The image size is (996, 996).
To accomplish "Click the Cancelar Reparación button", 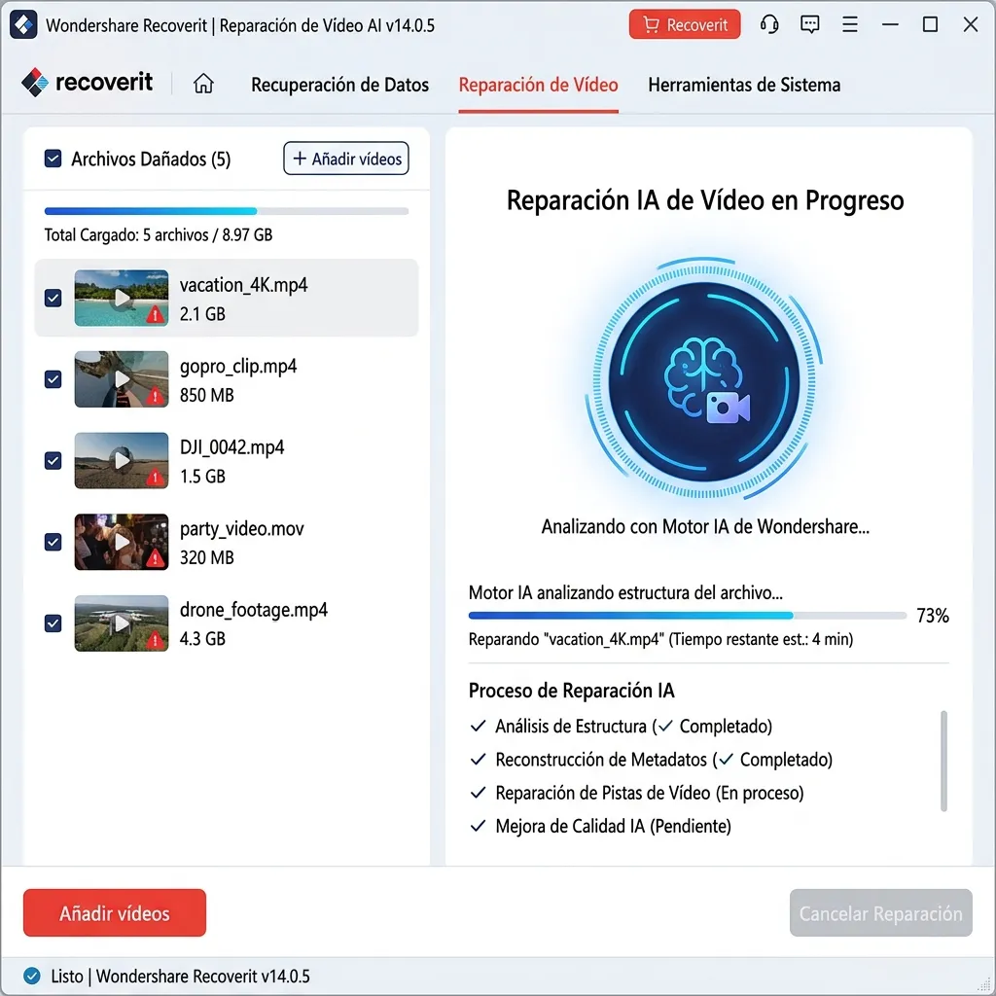I will (880, 912).
